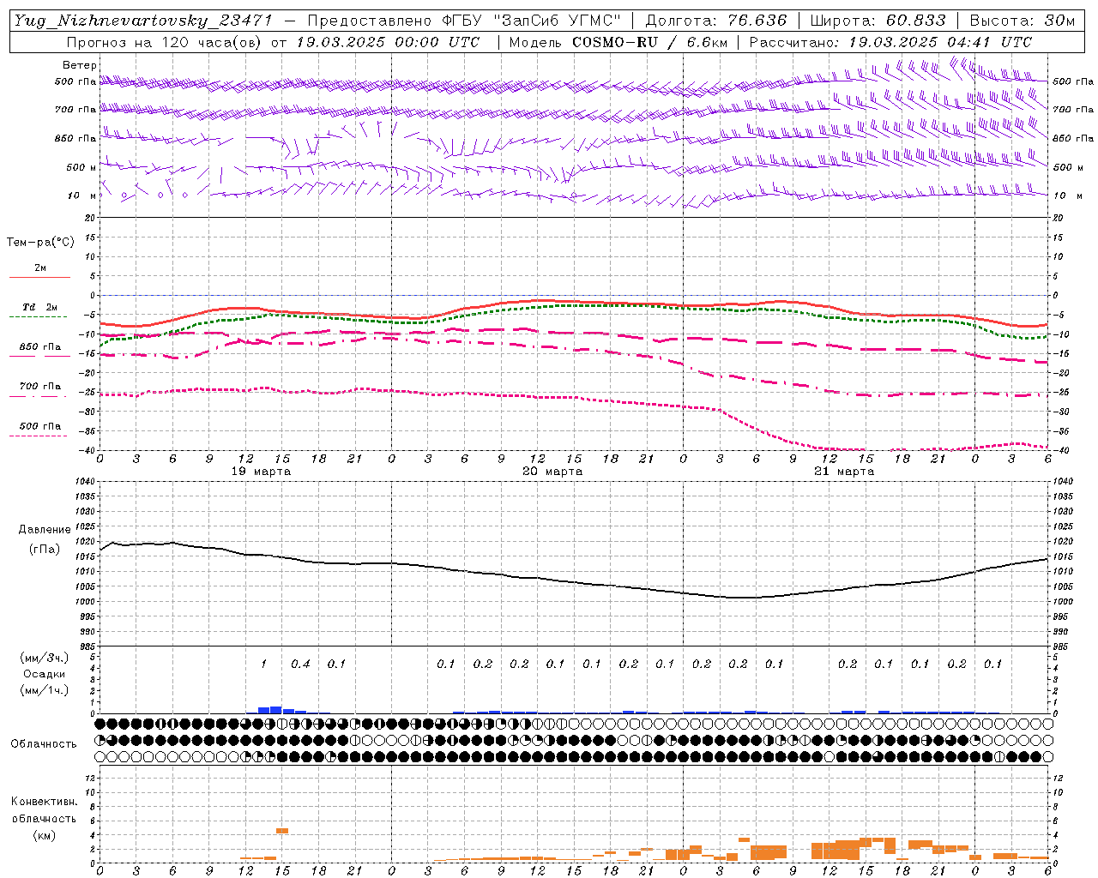
Task: Click the 10 м wind level label on right
Action: [1066, 195]
